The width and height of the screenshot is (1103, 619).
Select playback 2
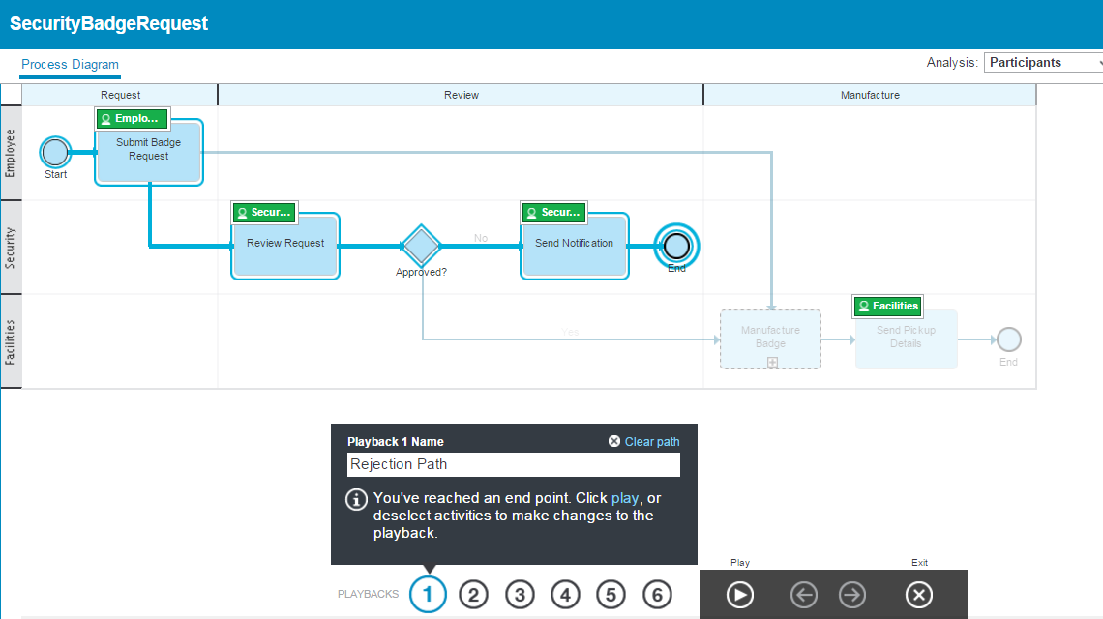473,595
